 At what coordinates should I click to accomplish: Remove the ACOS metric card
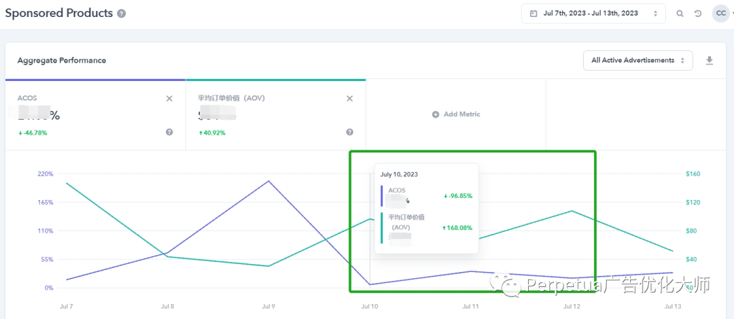[x=169, y=99]
